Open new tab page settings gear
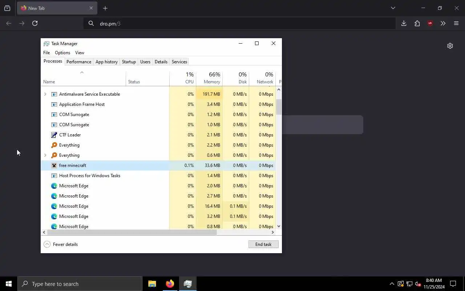The height and width of the screenshot is (291, 465). pyautogui.click(x=450, y=46)
